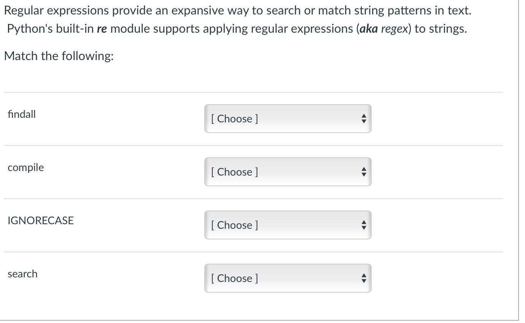Open the findall answer dropdown
This screenshot has width=525, height=323.
pos(288,119)
